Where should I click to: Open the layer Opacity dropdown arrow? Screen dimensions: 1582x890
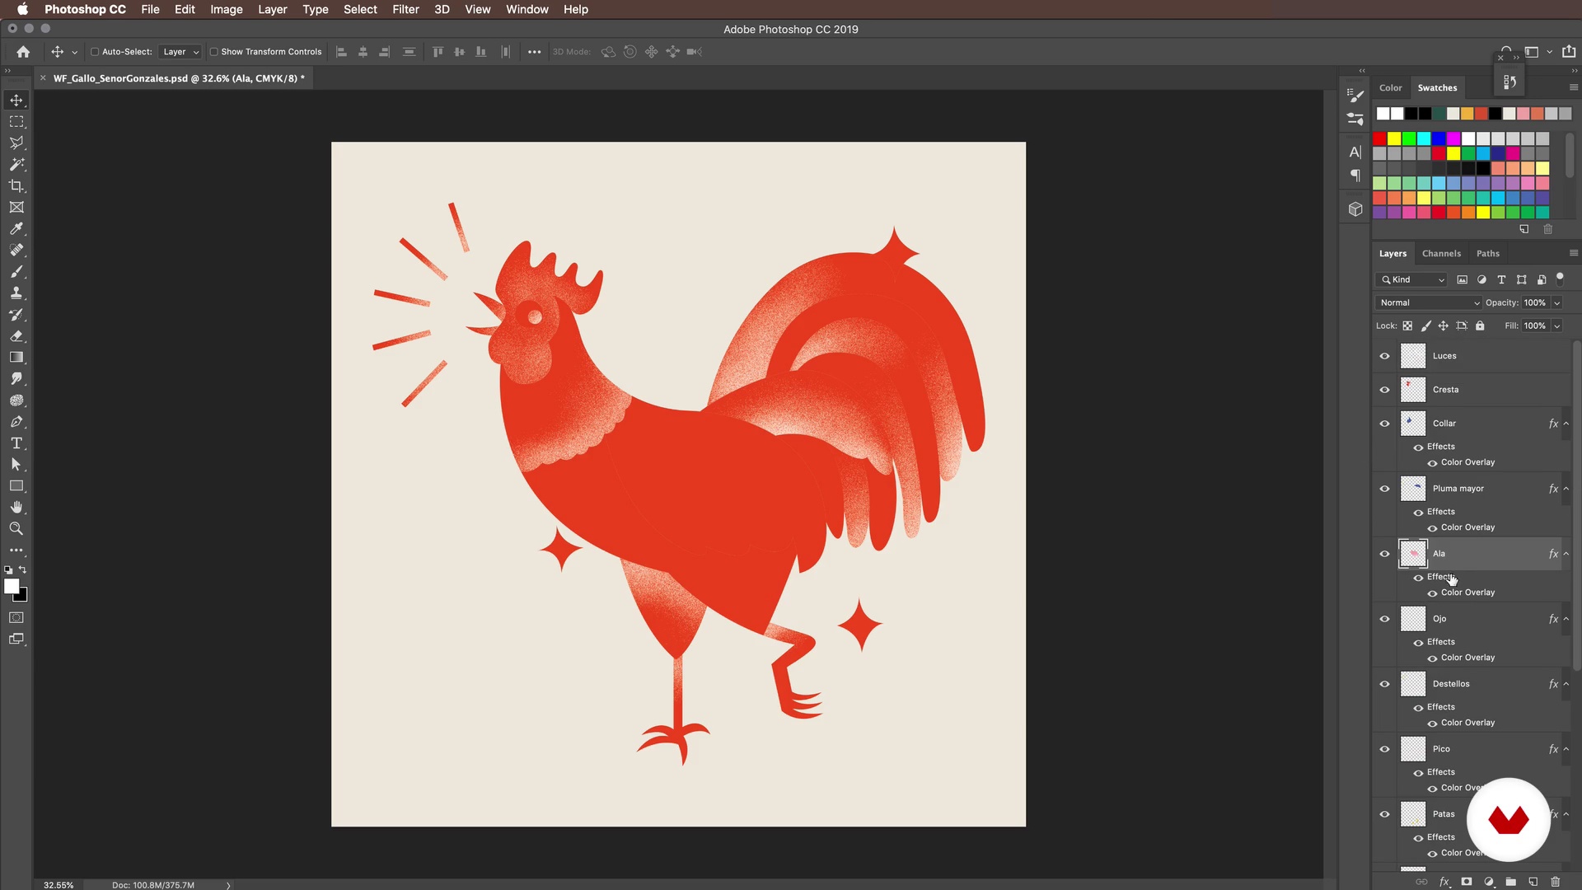tap(1557, 302)
